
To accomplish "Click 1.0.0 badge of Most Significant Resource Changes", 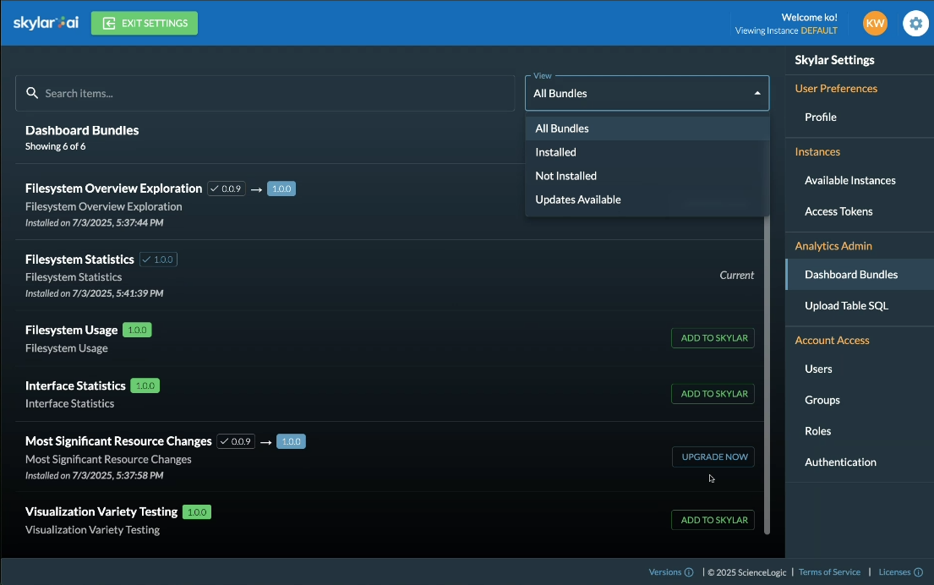I will coord(292,441).
